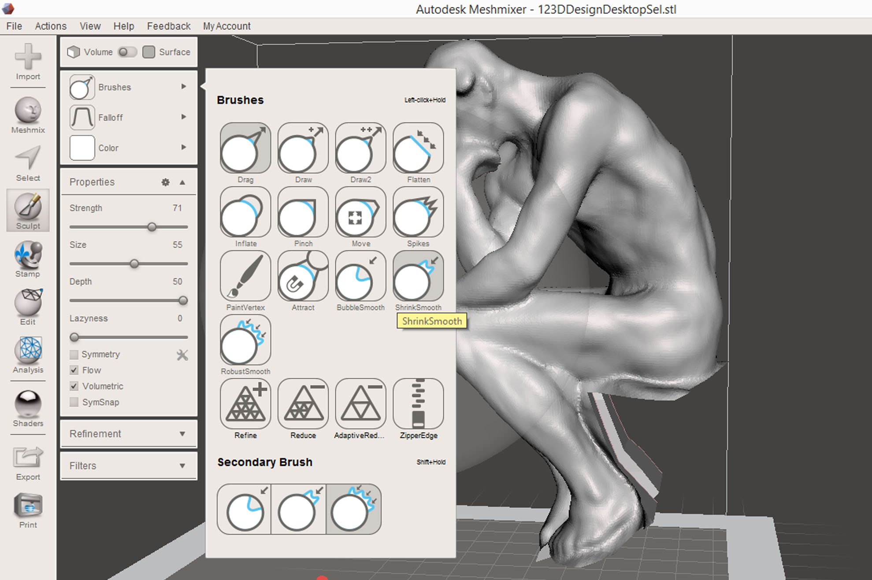Uncheck the Flow checkbox
Viewport: 872px width, 580px height.
coord(74,370)
